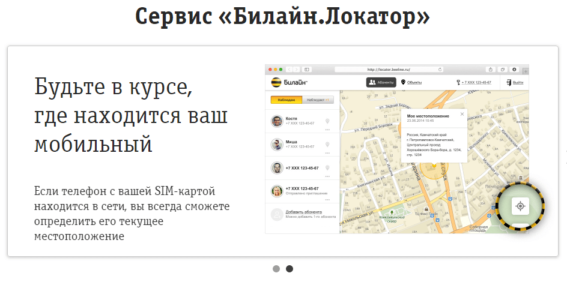Click the browser show tabs icon
This screenshot has height=288, width=567.
(x=503, y=70)
